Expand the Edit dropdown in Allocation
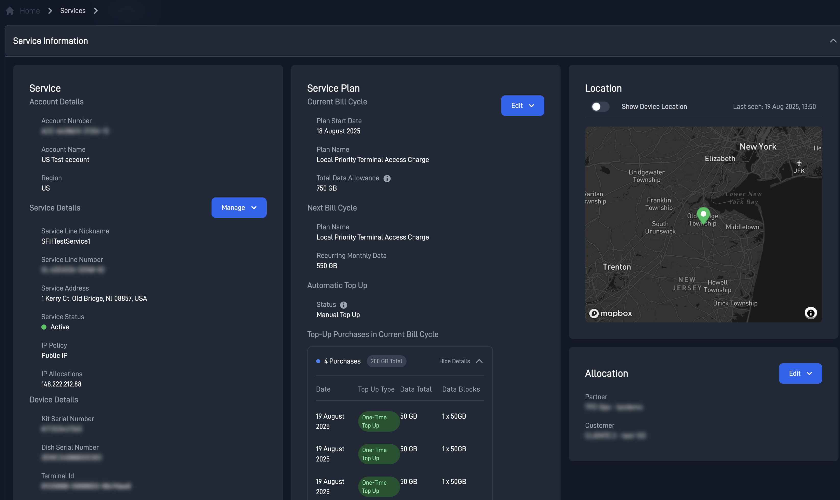The image size is (840, 500). click(x=800, y=373)
